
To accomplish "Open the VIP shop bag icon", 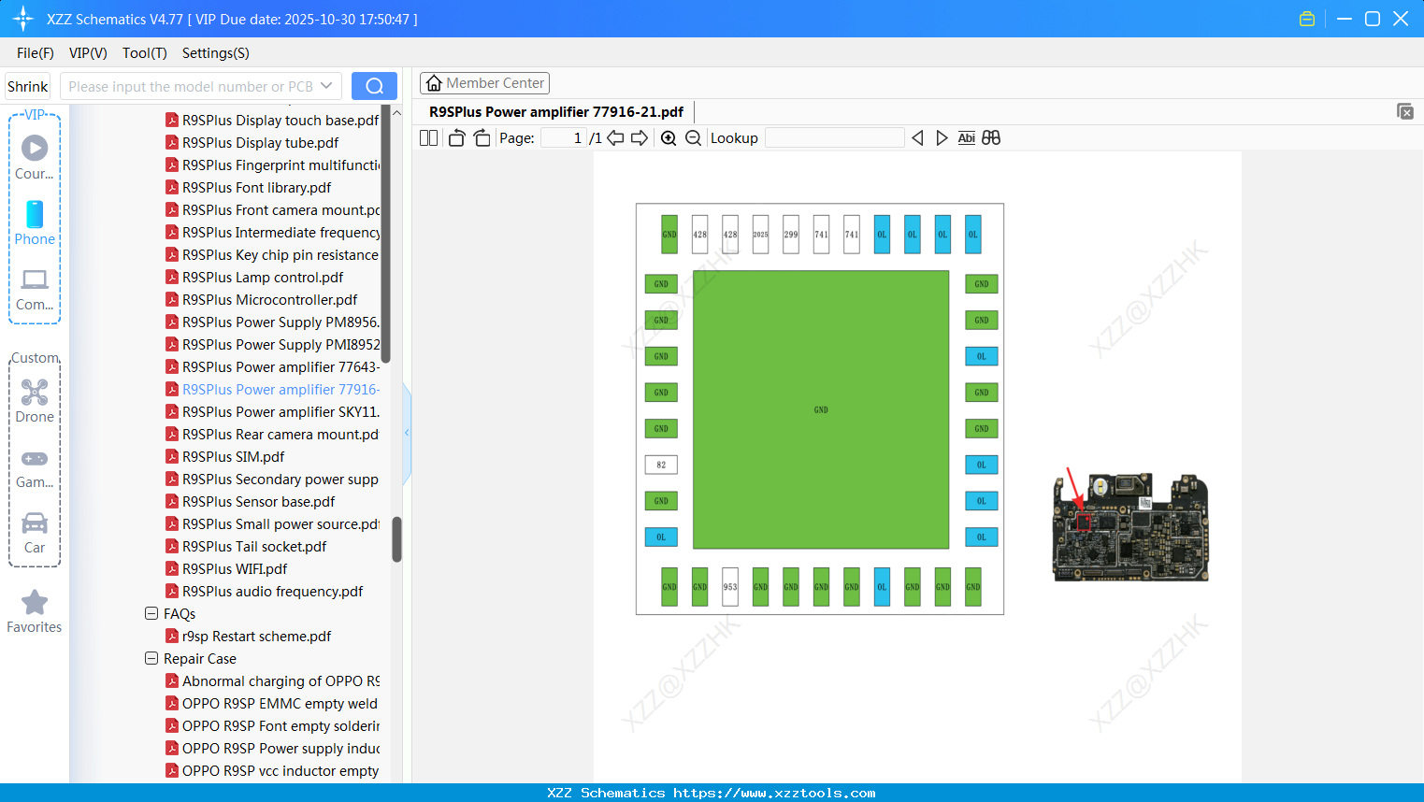I will coord(1307,19).
